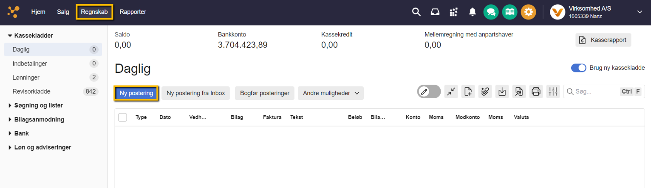This screenshot has height=188, width=651.
Task: Turn off the Brug ny kassekladde switch
Action: click(x=578, y=68)
